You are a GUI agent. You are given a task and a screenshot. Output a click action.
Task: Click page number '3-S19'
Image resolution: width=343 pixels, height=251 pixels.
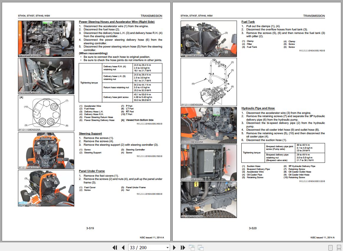coord(90,228)
